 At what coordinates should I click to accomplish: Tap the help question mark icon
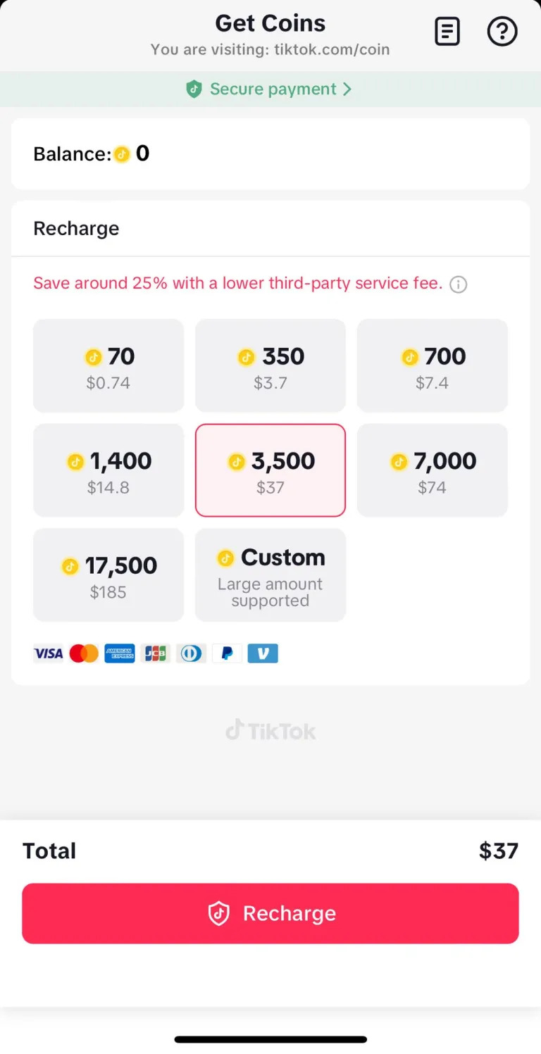[502, 32]
